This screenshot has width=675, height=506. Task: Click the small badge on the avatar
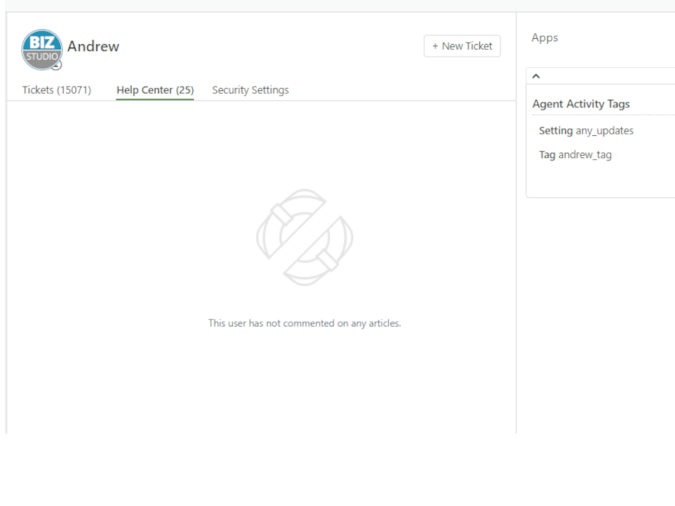tap(57, 65)
